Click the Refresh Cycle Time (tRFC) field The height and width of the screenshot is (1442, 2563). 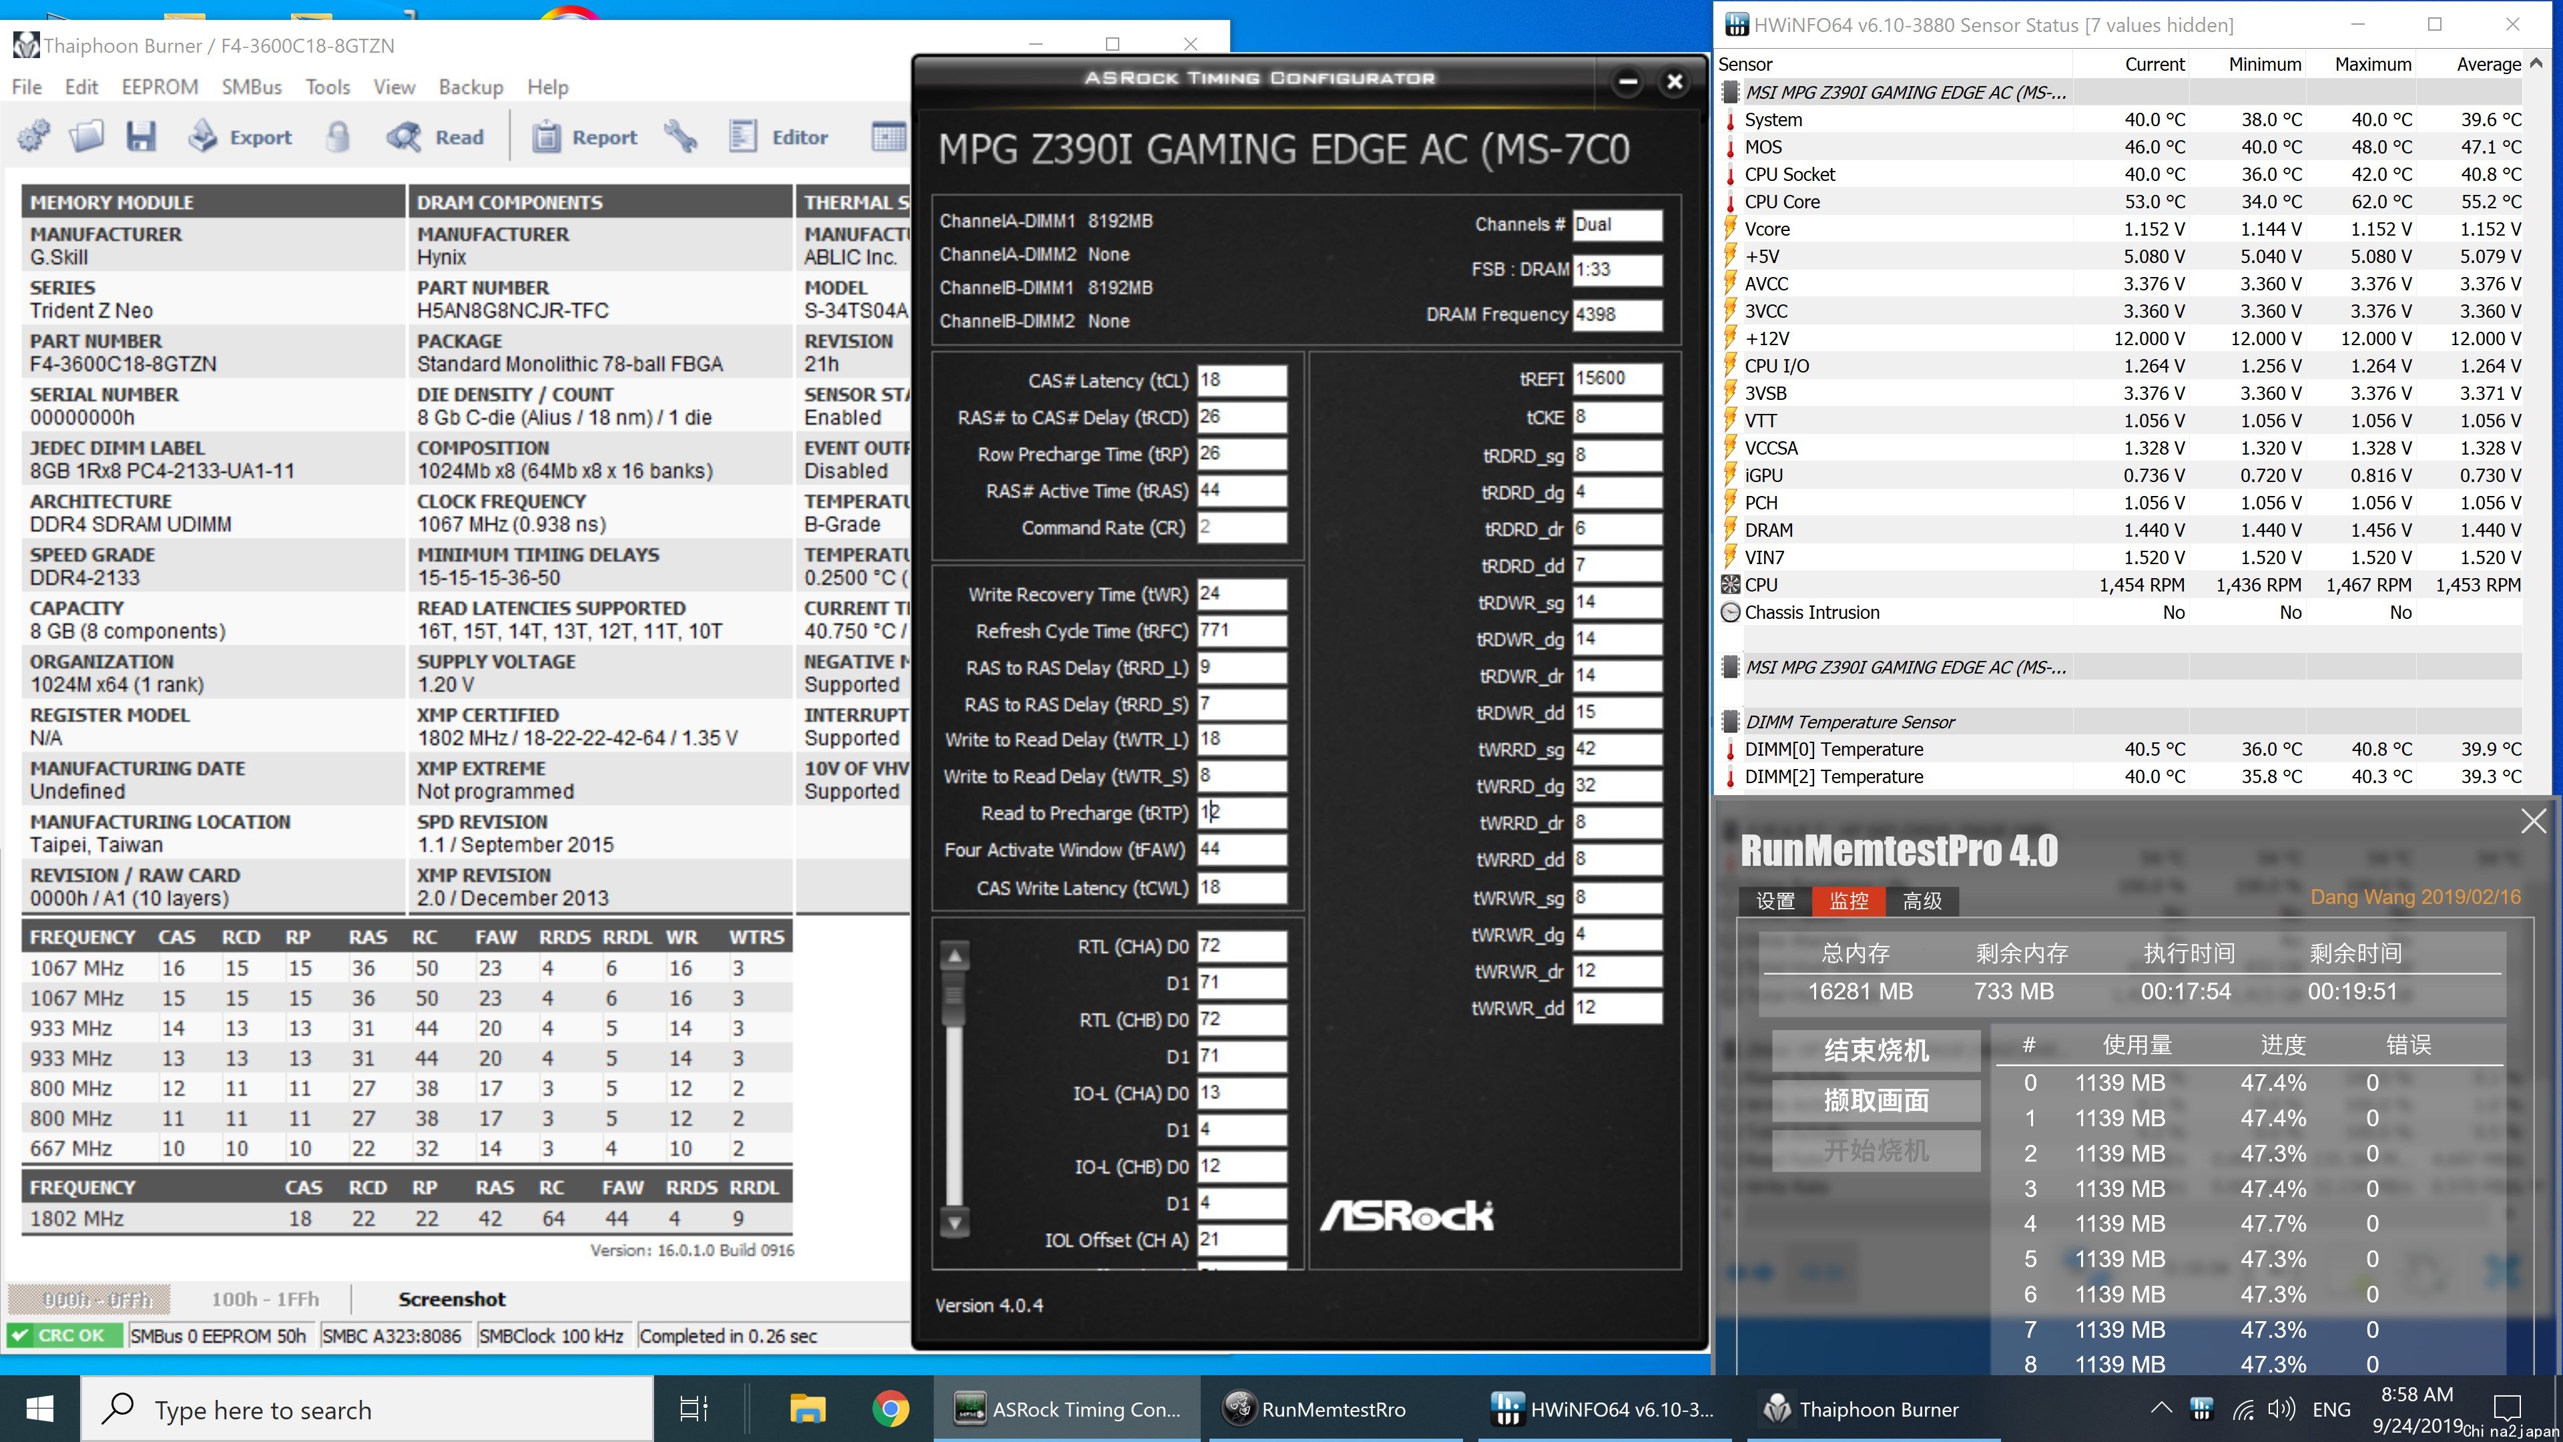point(1241,631)
